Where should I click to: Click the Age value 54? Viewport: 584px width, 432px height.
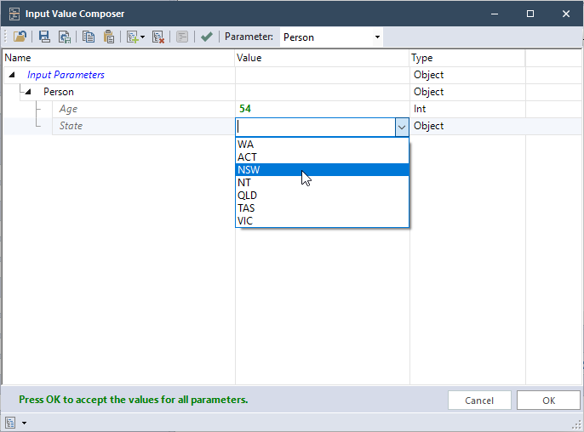click(x=245, y=109)
